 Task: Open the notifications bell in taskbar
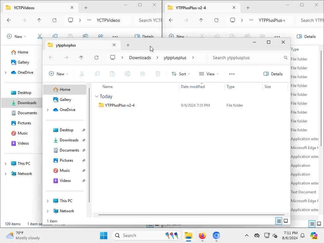coord(302,235)
